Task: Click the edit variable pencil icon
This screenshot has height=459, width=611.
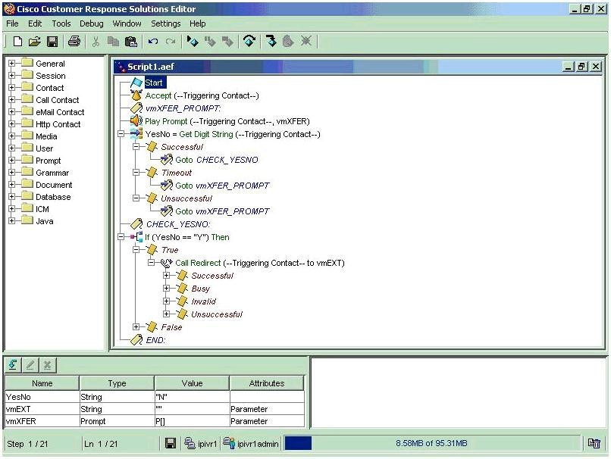Action: click(x=30, y=365)
